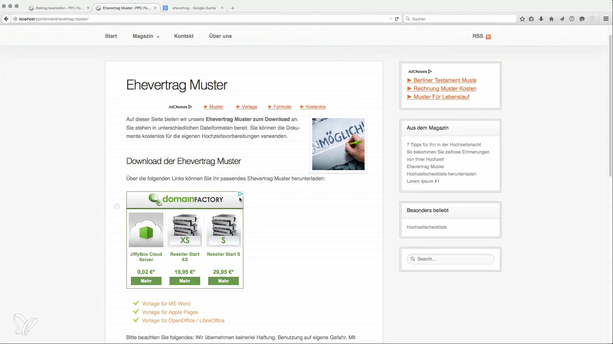Click the 'Muster' ad link under title
The height and width of the screenshot is (344, 613).
pos(214,107)
